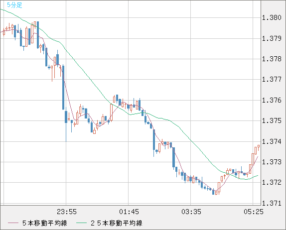Click the 23:55 time axis label
This screenshot has width=286, height=230.
pyautogui.click(x=67, y=212)
